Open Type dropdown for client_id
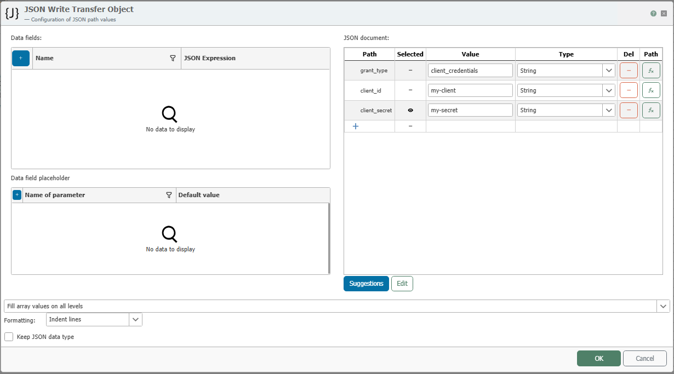 tap(609, 90)
